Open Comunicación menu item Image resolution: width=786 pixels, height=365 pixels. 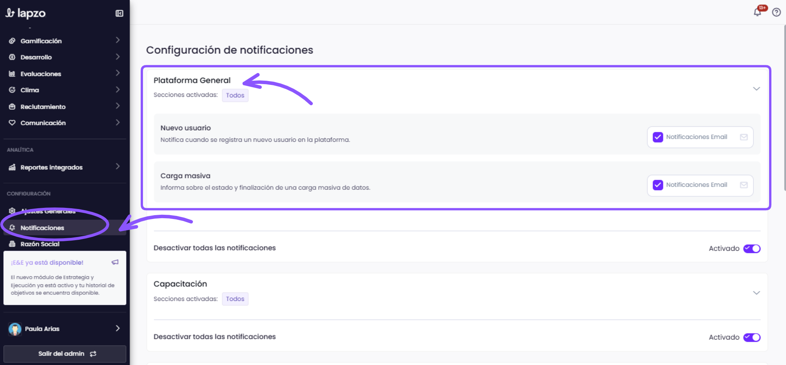point(65,123)
